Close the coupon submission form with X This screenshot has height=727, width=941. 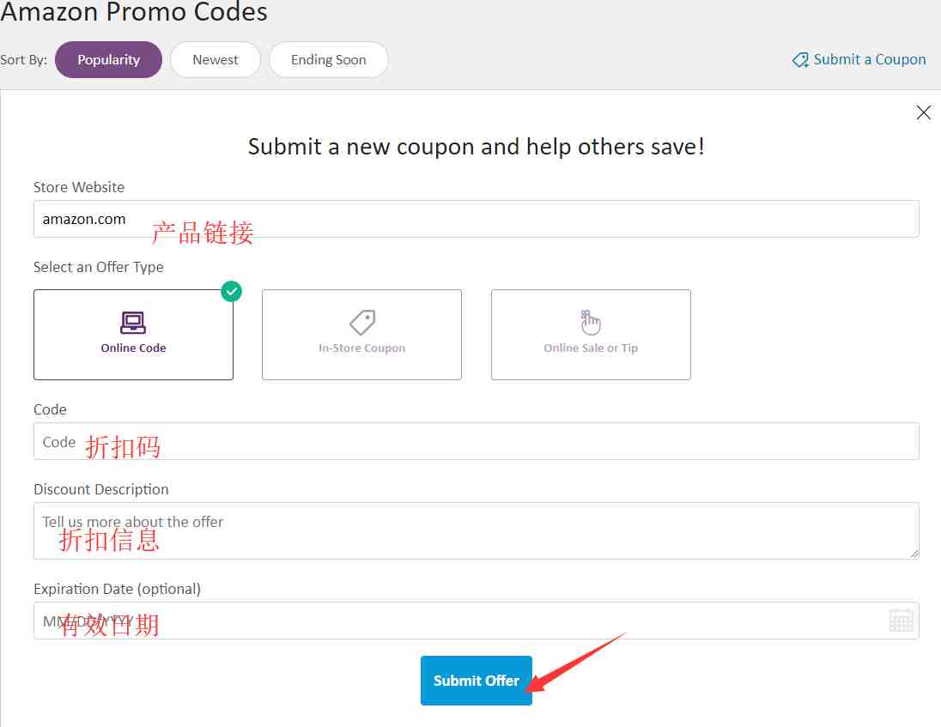click(x=924, y=112)
